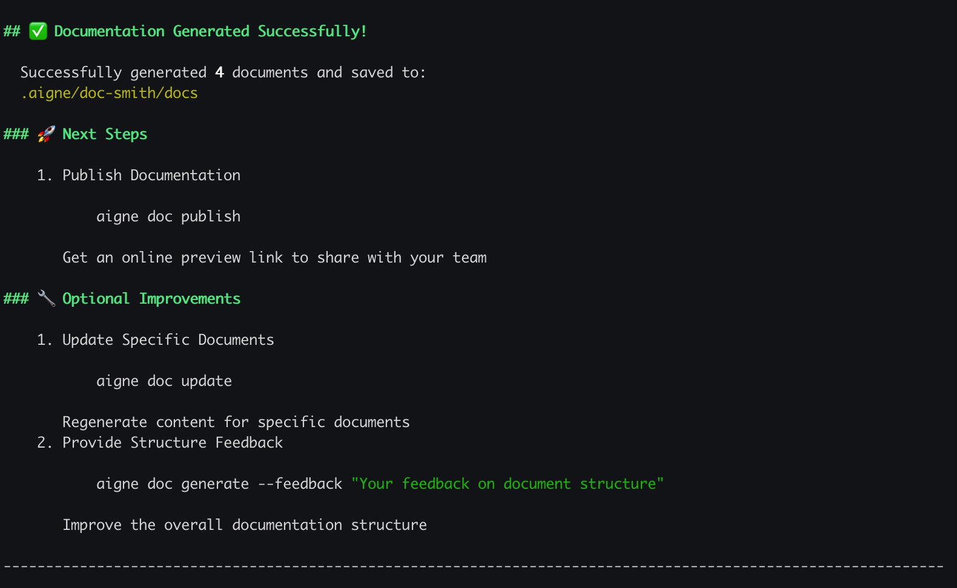
Task: Click the green quoted feedback string
Action: [x=507, y=484]
